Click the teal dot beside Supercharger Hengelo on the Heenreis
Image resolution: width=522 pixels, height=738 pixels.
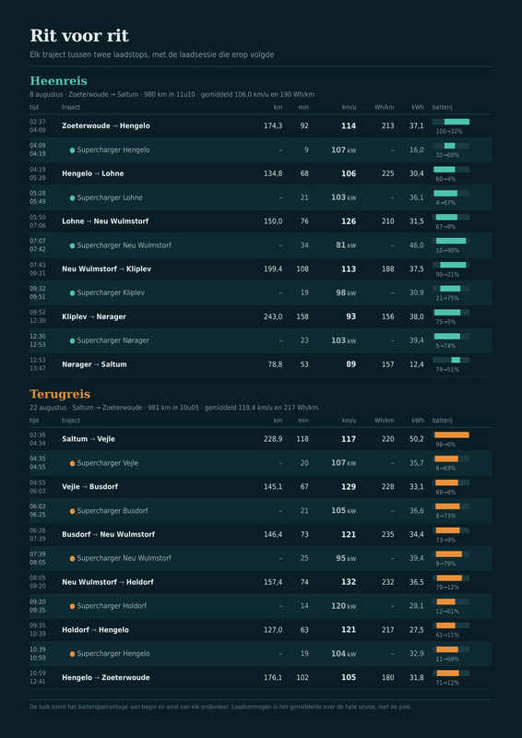tap(72, 150)
